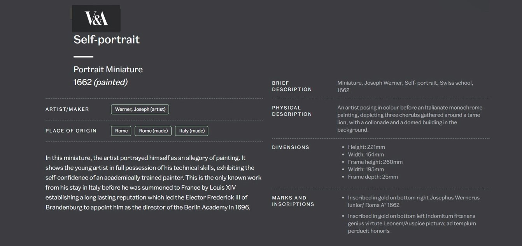This screenshot has width=522, height=246.
Task: Click the Dimensions section label
Action: pyautogui.click(x=291, y=147)
